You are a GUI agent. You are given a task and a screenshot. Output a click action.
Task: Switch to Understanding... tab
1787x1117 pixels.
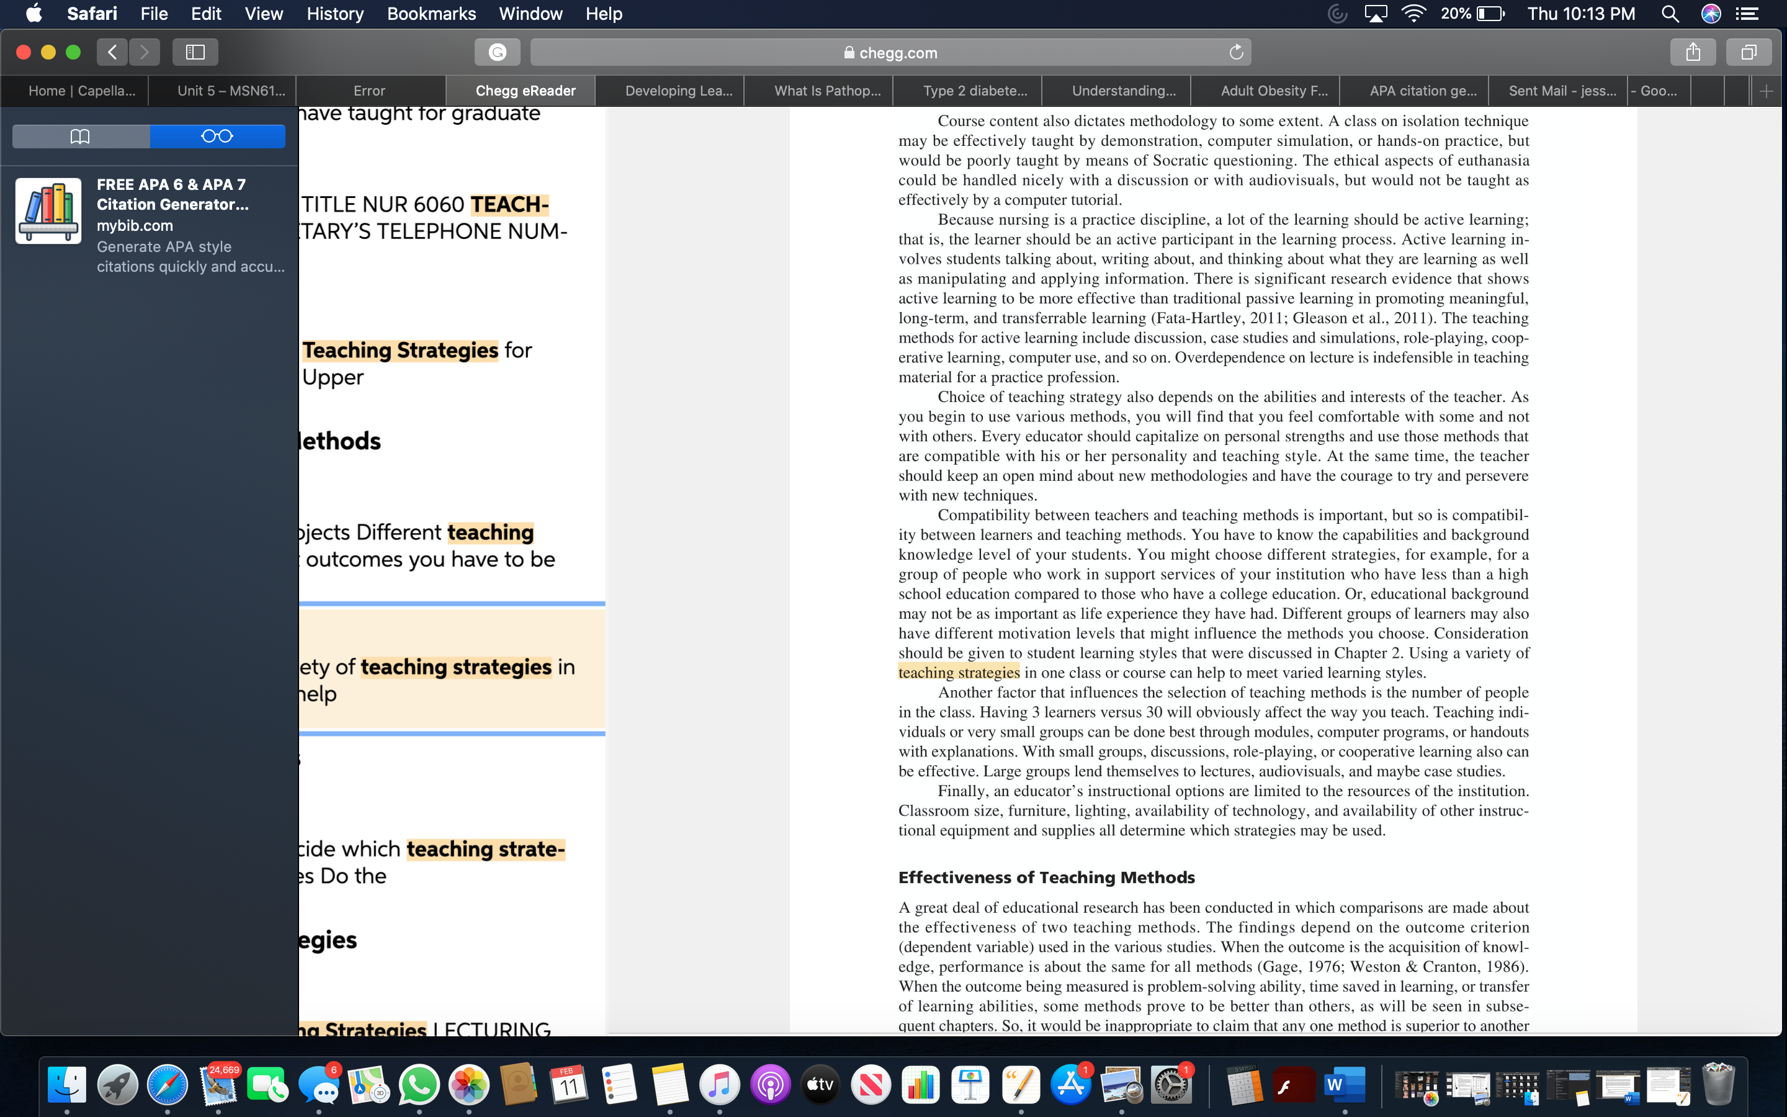[1116, 91]
